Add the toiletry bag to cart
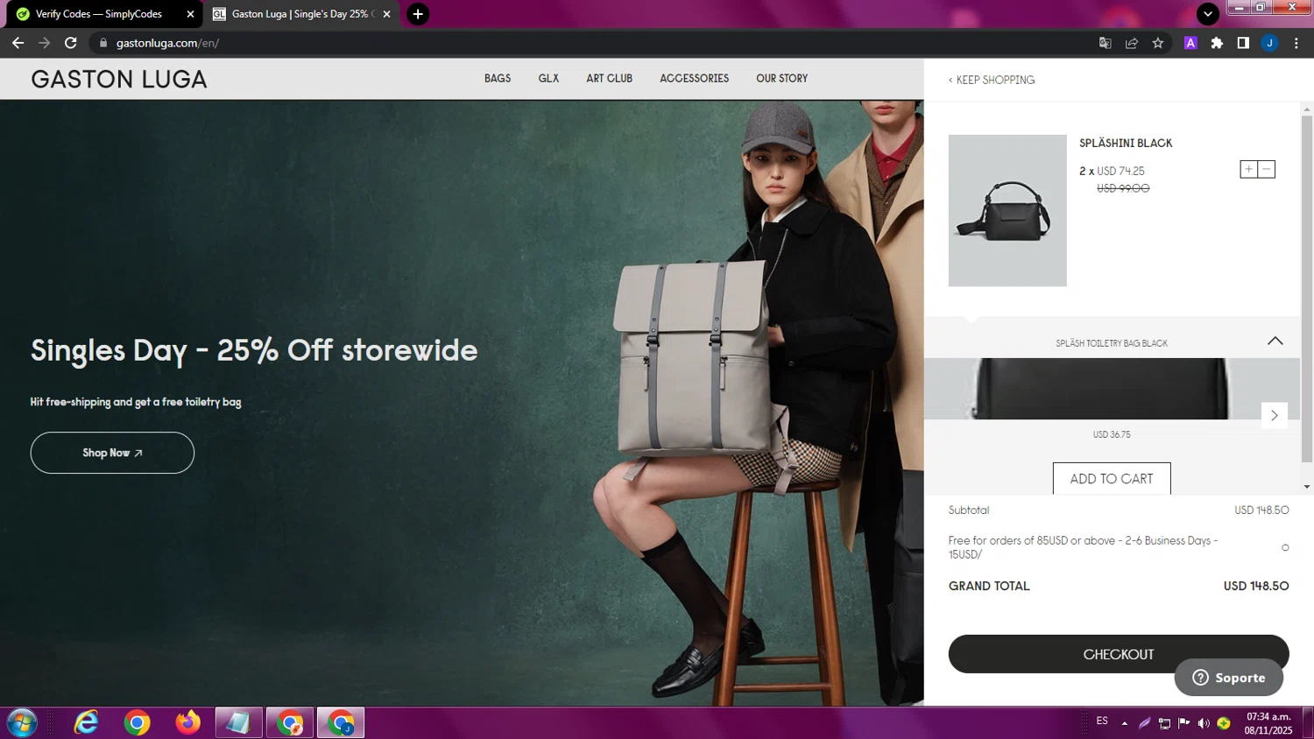This screenshot has width=1314, height=739. (x=1112, y=479)
